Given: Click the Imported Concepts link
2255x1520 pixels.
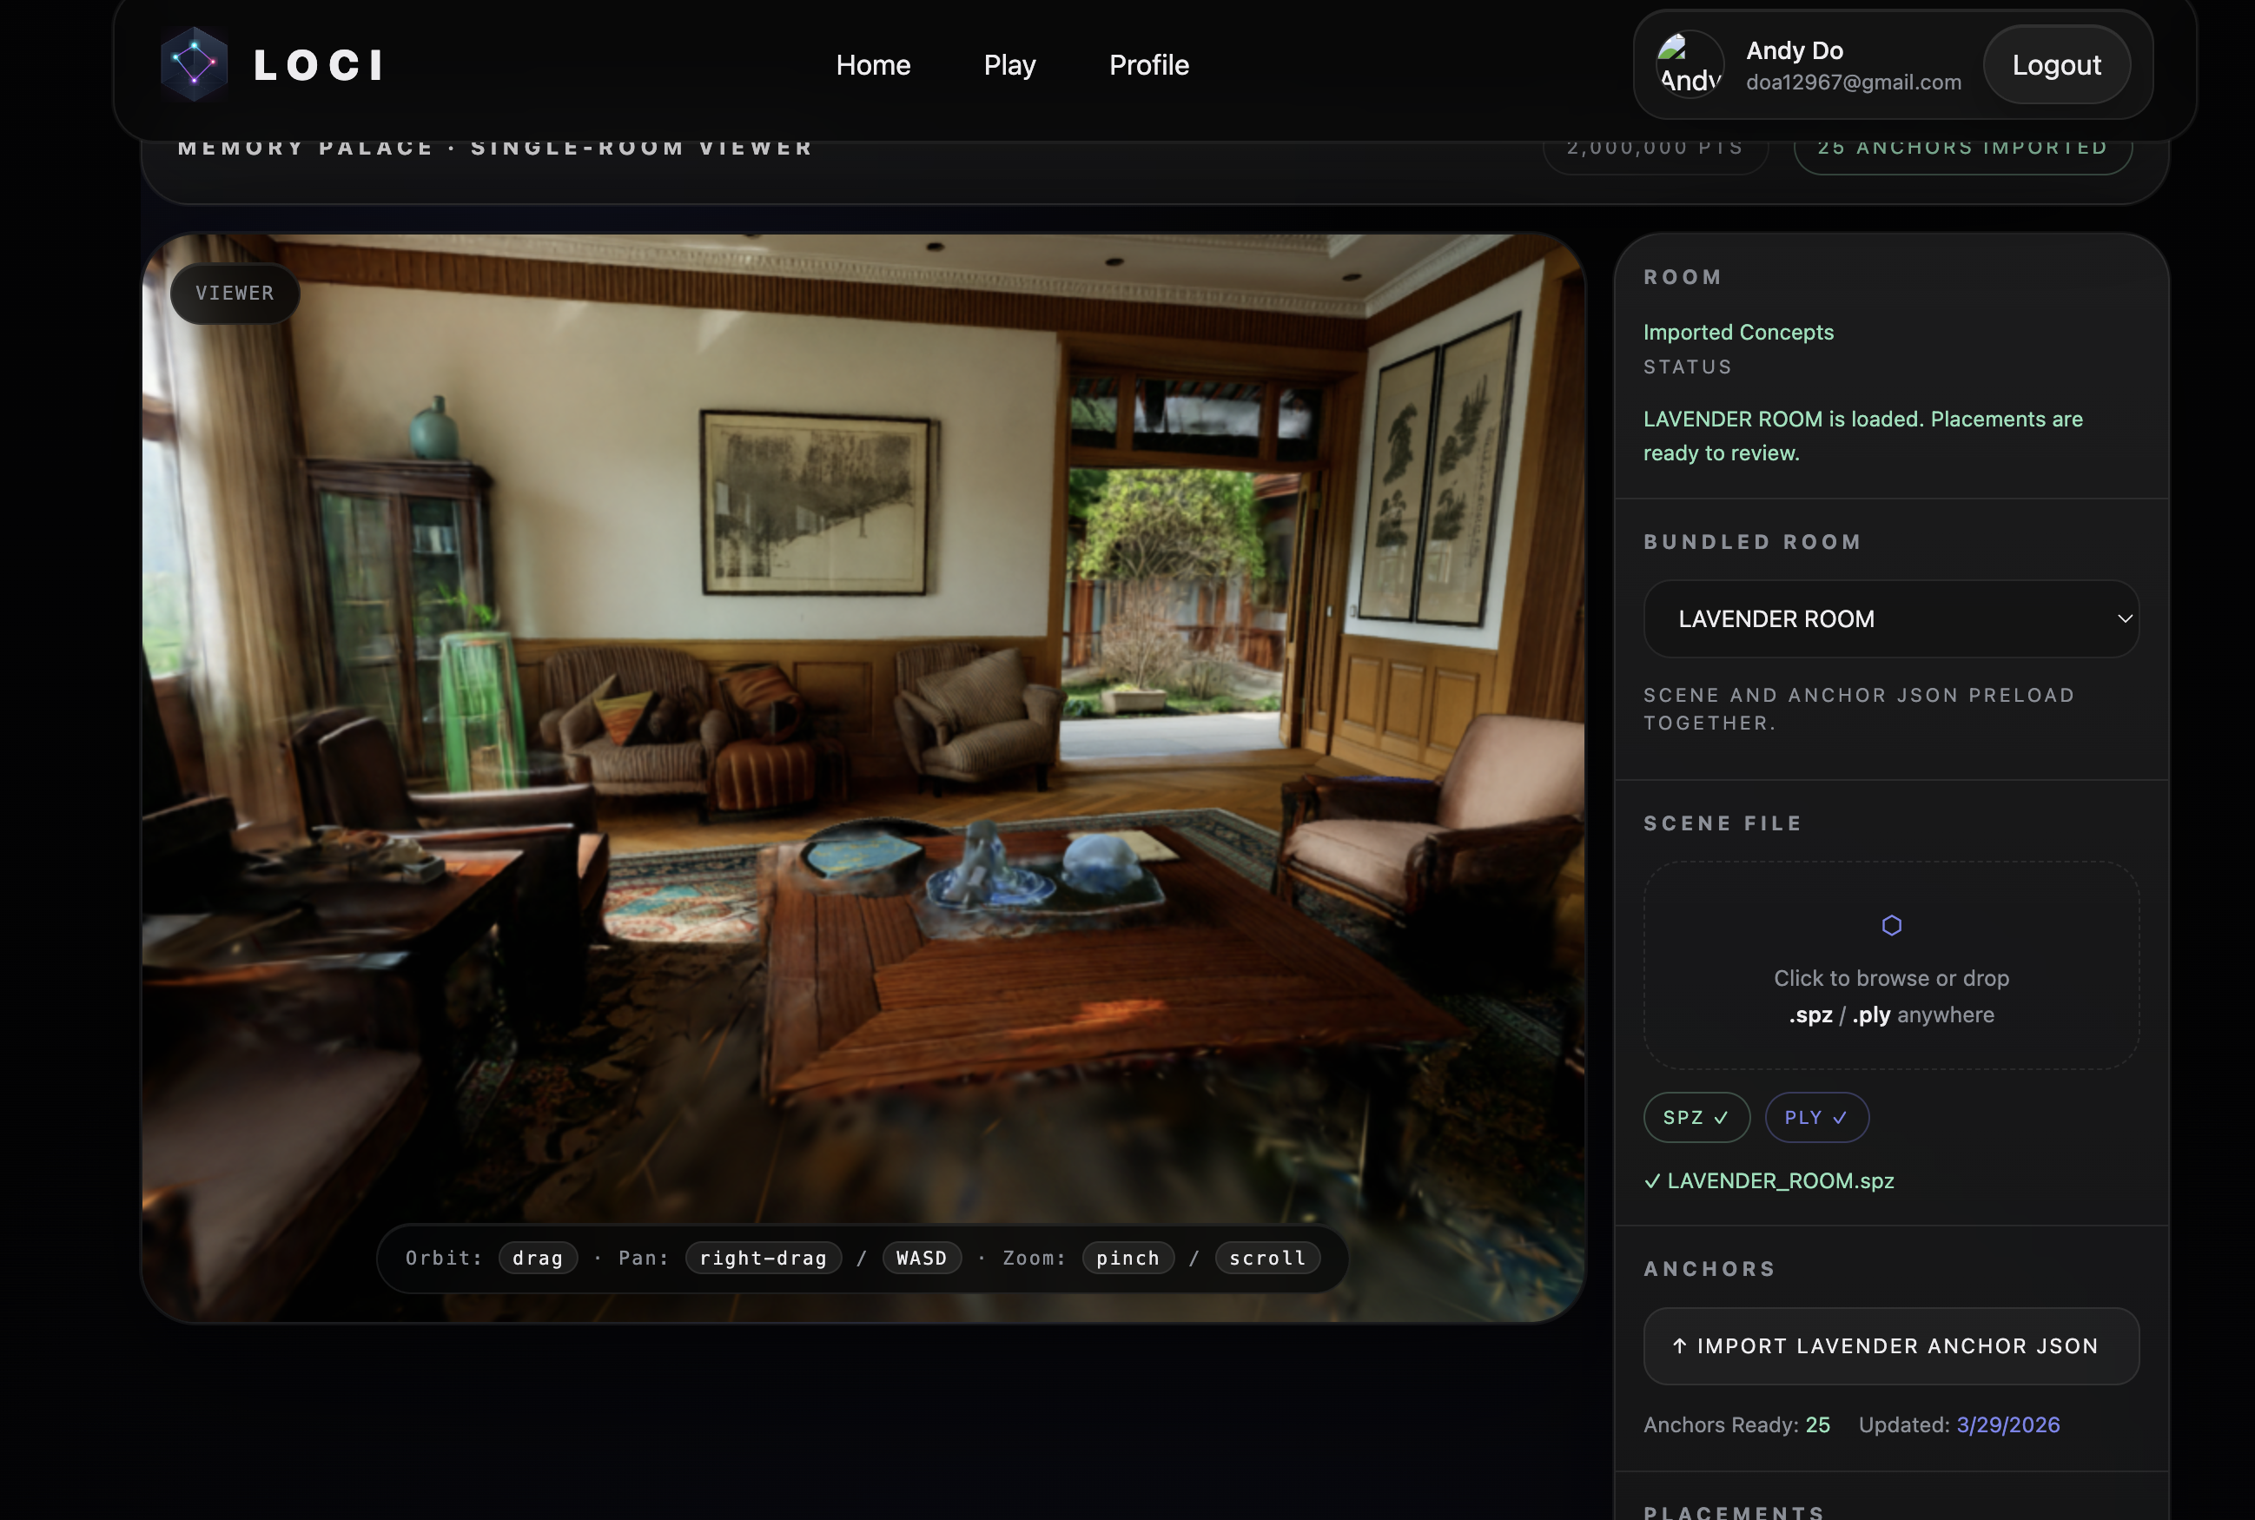Looking at the screenshot, I should coord(1737,333).
